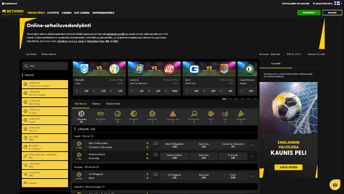Open the Casino menu

[x=66, y=13]
